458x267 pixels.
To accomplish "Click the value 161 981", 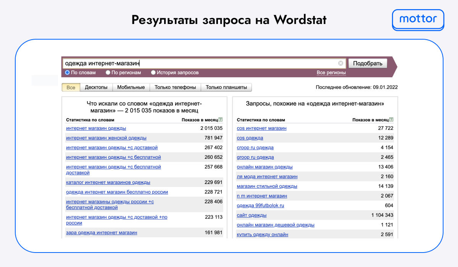I will (213, 232).
